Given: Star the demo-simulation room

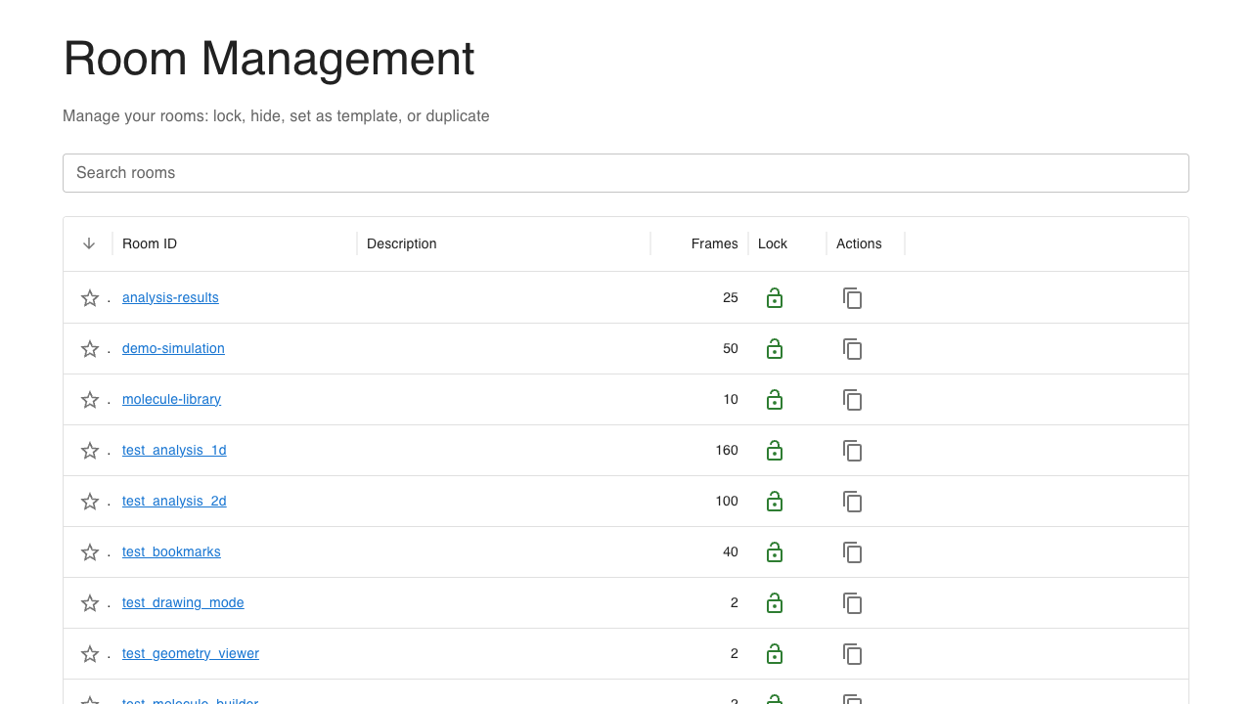Looking at the screenshot, I should click(x=90, y=349).
